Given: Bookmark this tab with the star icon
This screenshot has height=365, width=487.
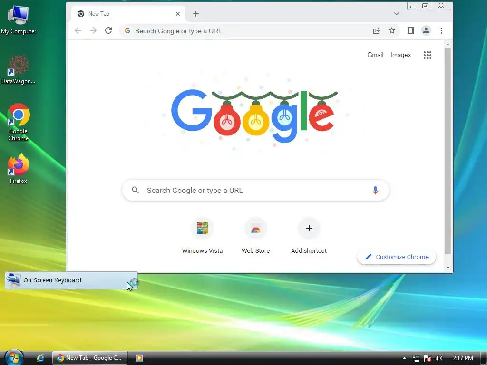Looking at the screenshot, I should [x=392, y=30].
